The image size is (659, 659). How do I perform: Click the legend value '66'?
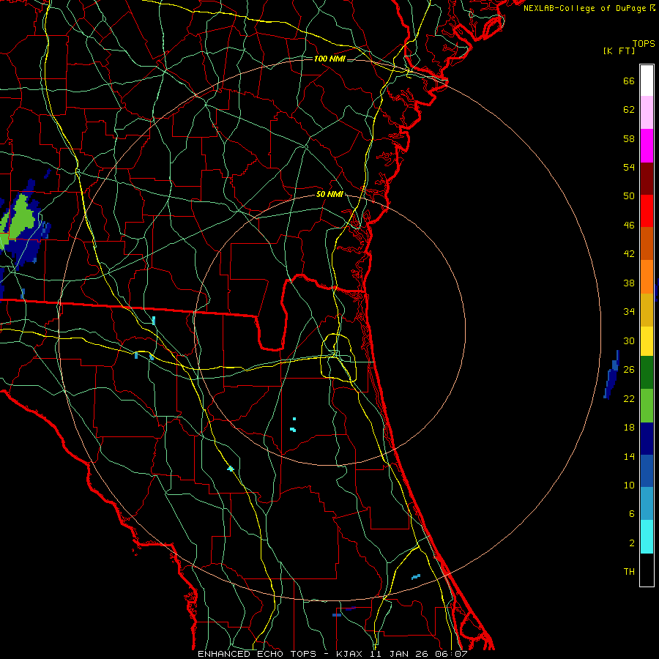tap(629, 81)
